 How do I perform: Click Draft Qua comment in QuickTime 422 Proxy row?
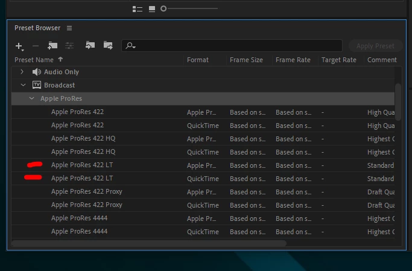[381, 205]
